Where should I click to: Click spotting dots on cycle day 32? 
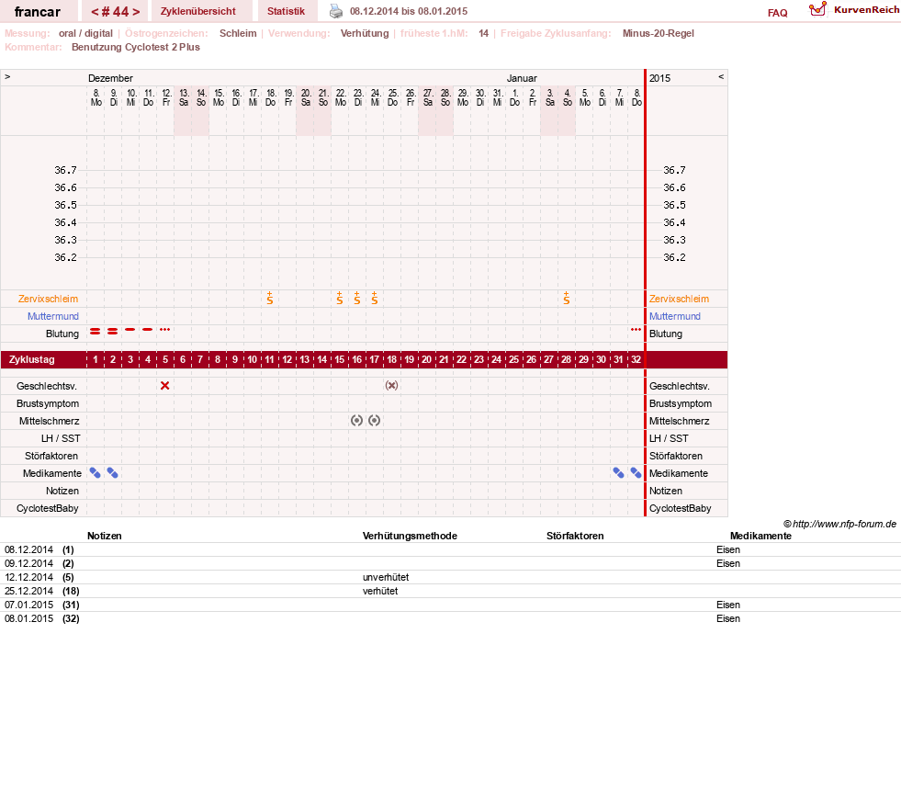click(x=636, y=329)
